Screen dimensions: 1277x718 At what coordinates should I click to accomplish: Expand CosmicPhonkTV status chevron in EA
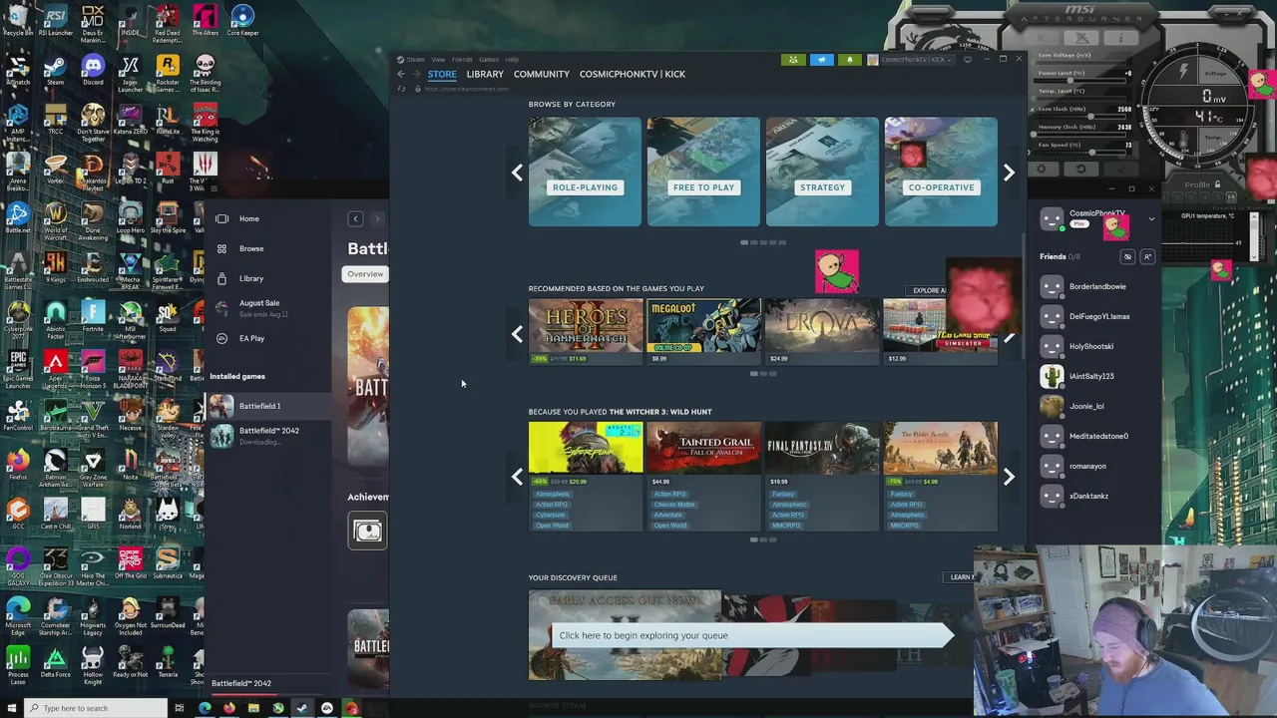coord(1151,219)
